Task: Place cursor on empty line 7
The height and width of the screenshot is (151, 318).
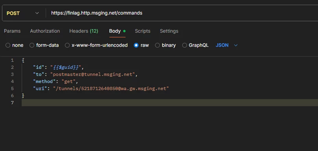Action: pyautogui.click(x=170, y=103)
